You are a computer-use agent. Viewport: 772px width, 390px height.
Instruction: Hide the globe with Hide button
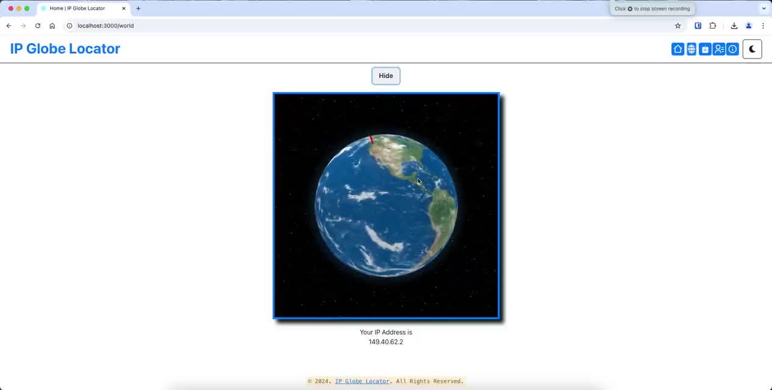pos(386,76)
